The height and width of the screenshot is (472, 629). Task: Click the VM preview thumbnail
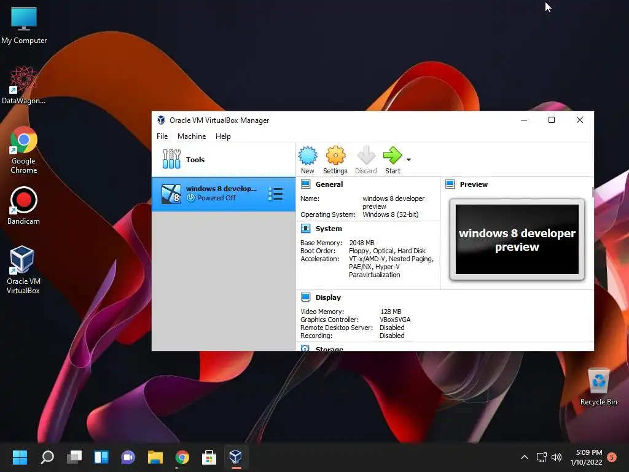(x=517, y=240)
